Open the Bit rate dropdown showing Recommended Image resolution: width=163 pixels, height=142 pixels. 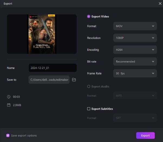coord(135,62)
